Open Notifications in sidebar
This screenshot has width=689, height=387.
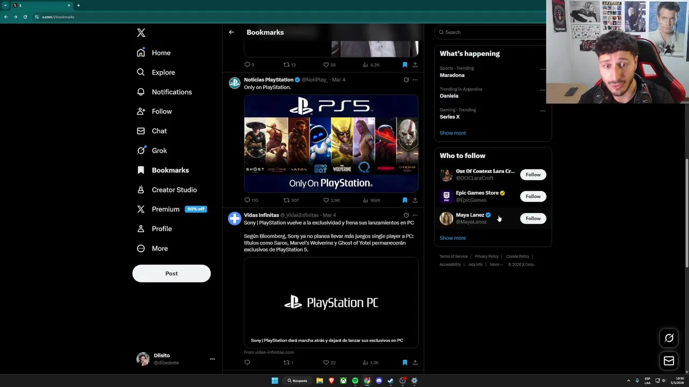[164, 92]
